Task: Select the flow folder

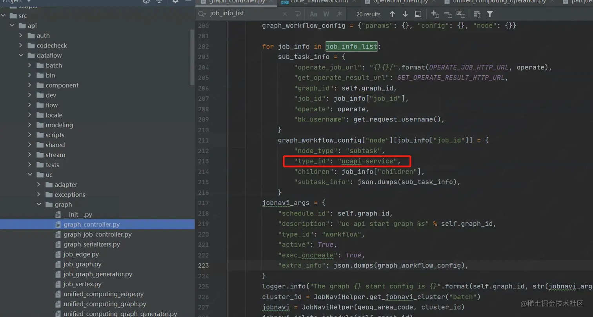Action: point(51,105)
